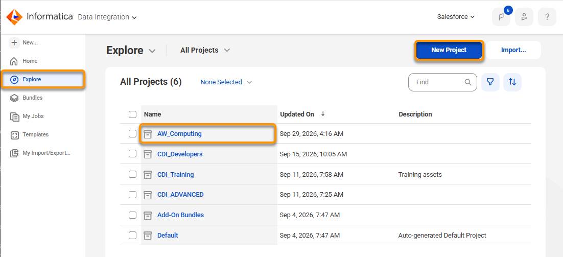Open the All Projects view dropdown
The width and height of the screenshot is (563, 257).
pyautogui.click(x=205, y=50)
